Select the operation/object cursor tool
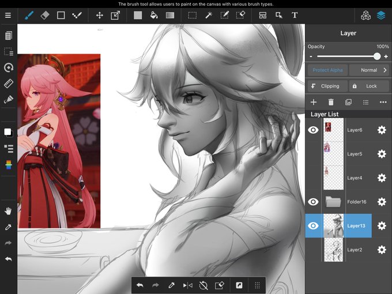The image size is (392, 294). [x=279, y=15]
